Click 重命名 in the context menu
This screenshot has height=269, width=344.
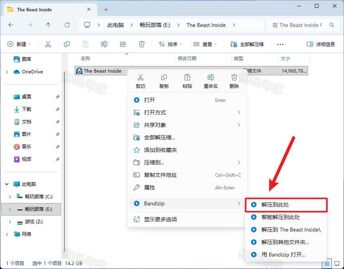coord(210,81)
